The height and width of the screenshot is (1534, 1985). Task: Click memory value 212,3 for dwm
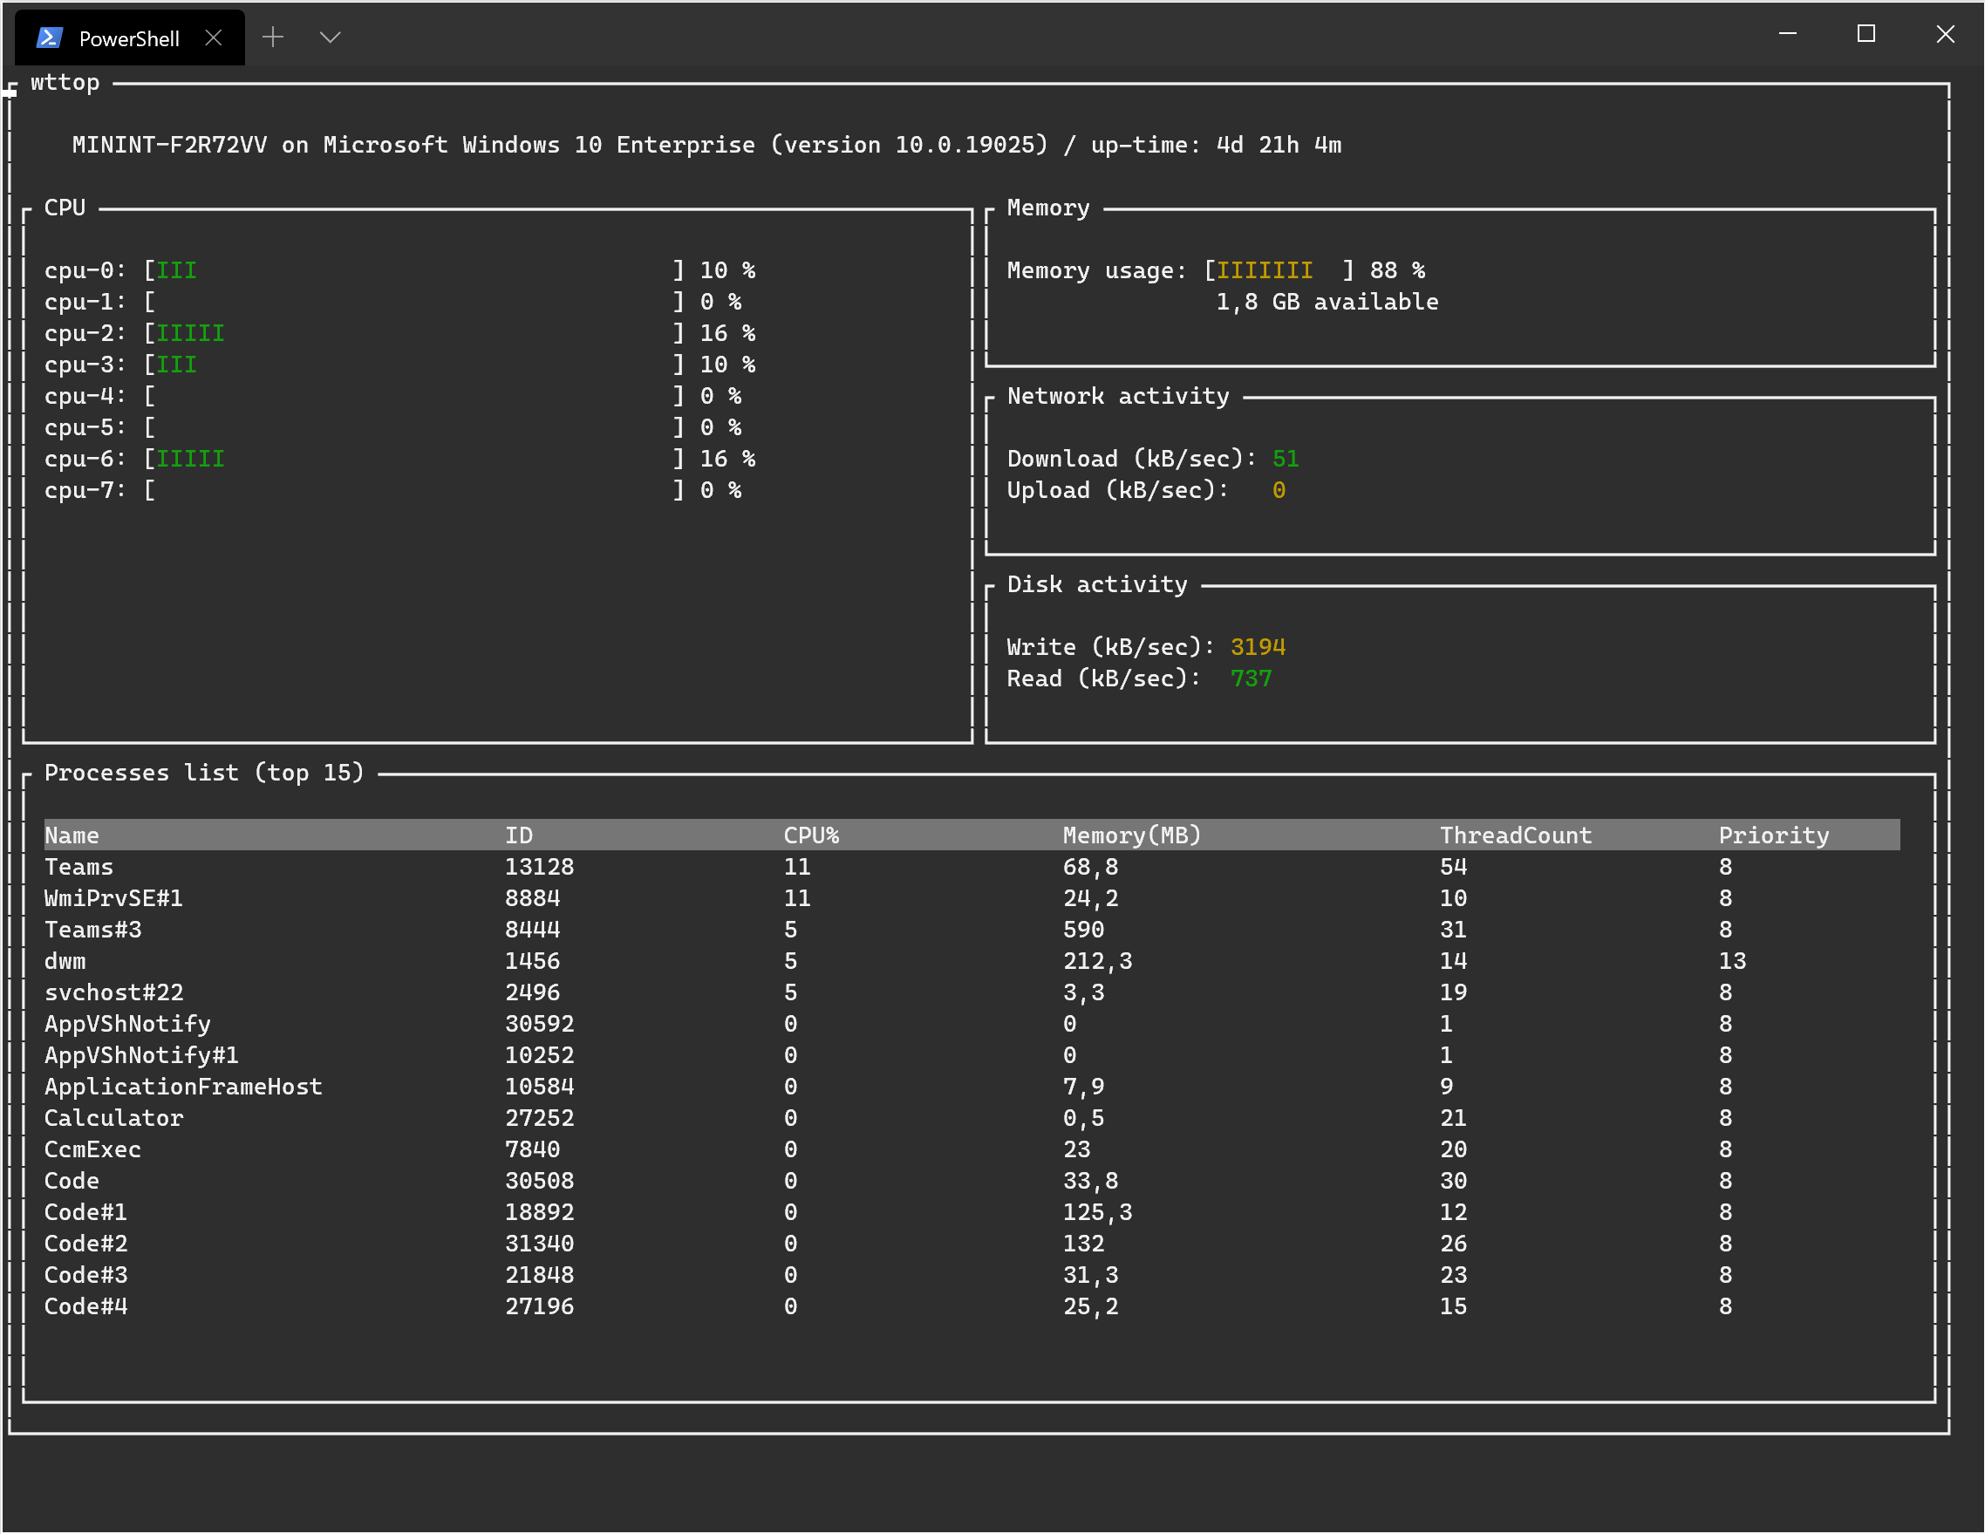pos(1098,960)
